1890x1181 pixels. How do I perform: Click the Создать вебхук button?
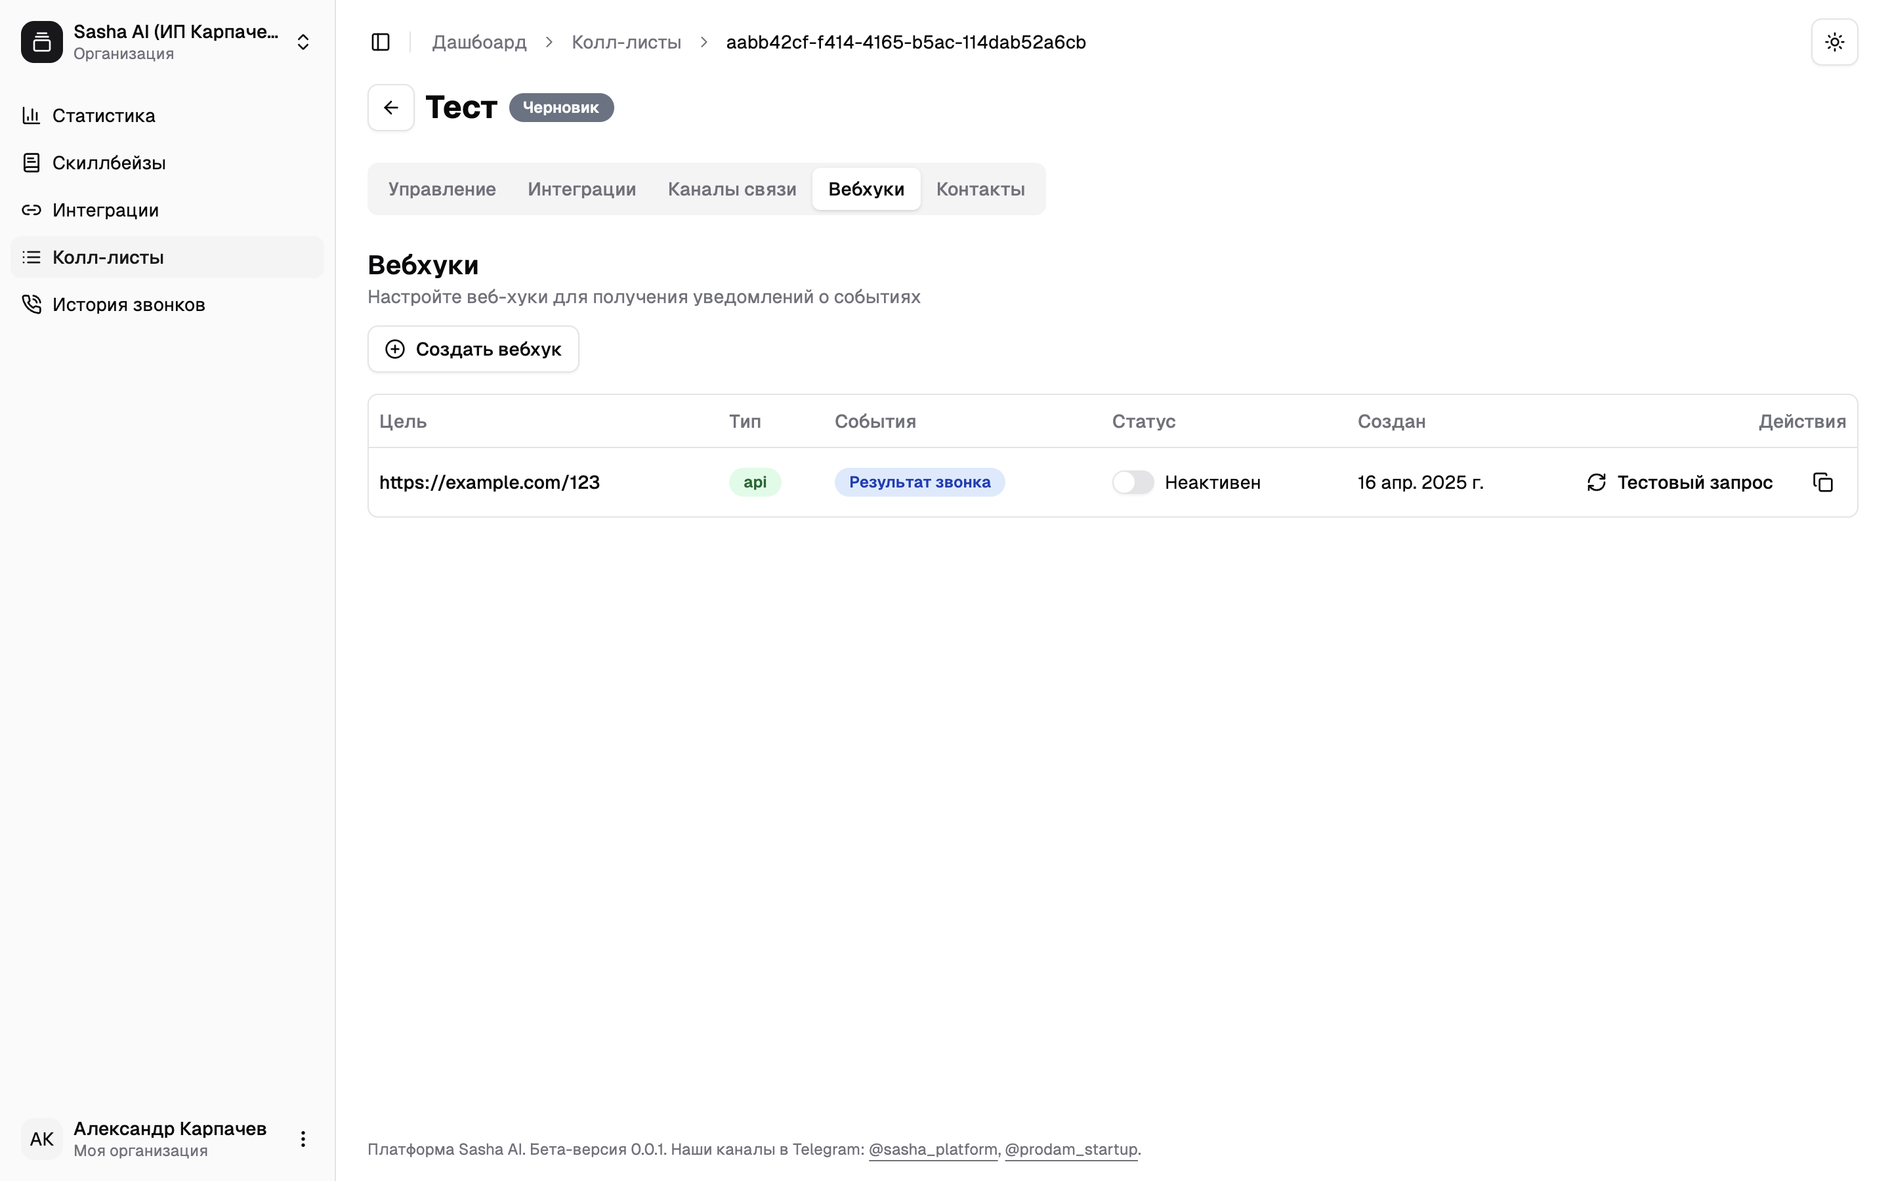click(473, 349)
